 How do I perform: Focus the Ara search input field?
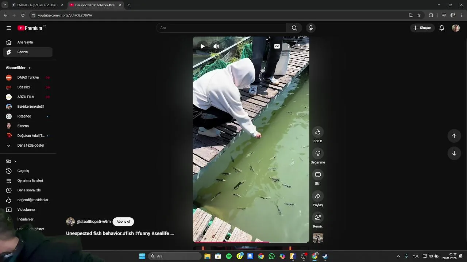tap(221, 28)
